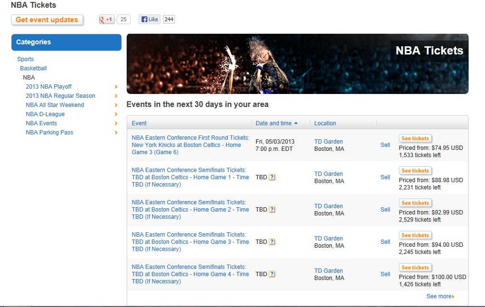This screenshot has height=307, width=485.
Task: Expand arrow next to NBA All Star Weekend
Action: pos(116,105)
